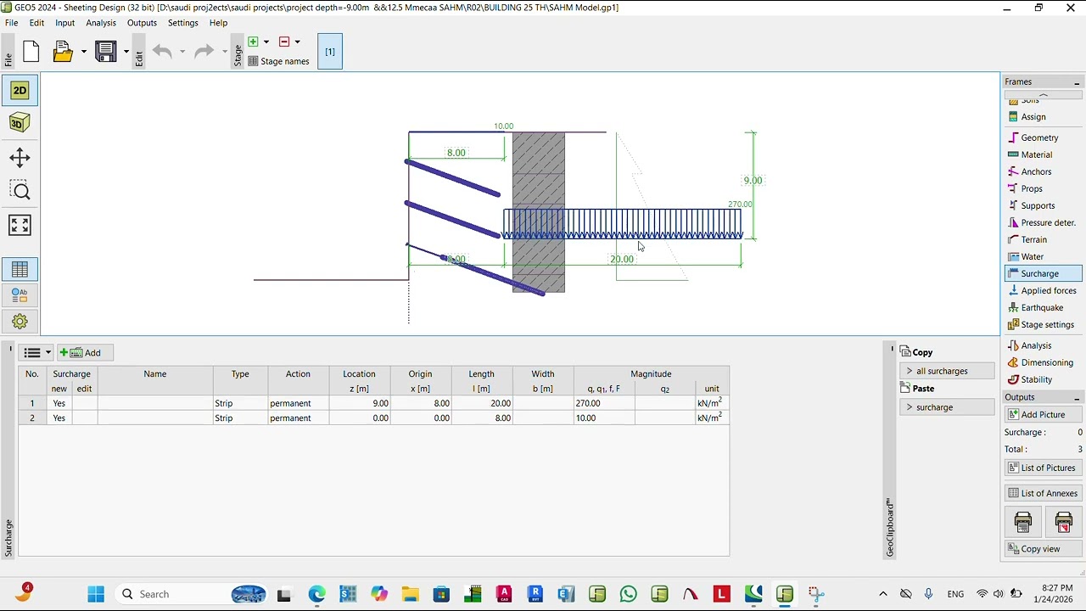Add a new surcharge

85,352
